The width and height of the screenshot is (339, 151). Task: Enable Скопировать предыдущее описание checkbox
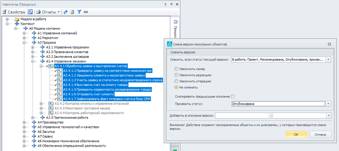pos(233,97)
